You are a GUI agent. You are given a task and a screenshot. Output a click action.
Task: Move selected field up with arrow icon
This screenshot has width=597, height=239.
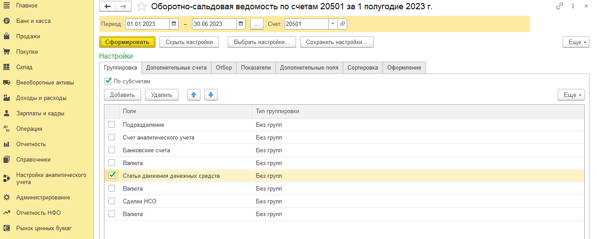(194, 95)
